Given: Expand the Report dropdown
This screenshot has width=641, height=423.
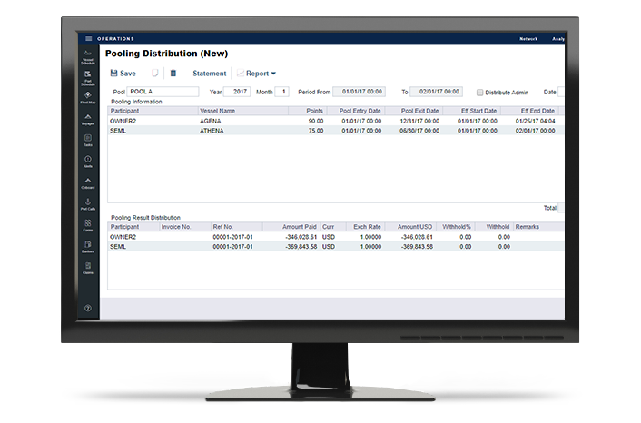Looking at the screenshot, I should coord(257,74).
